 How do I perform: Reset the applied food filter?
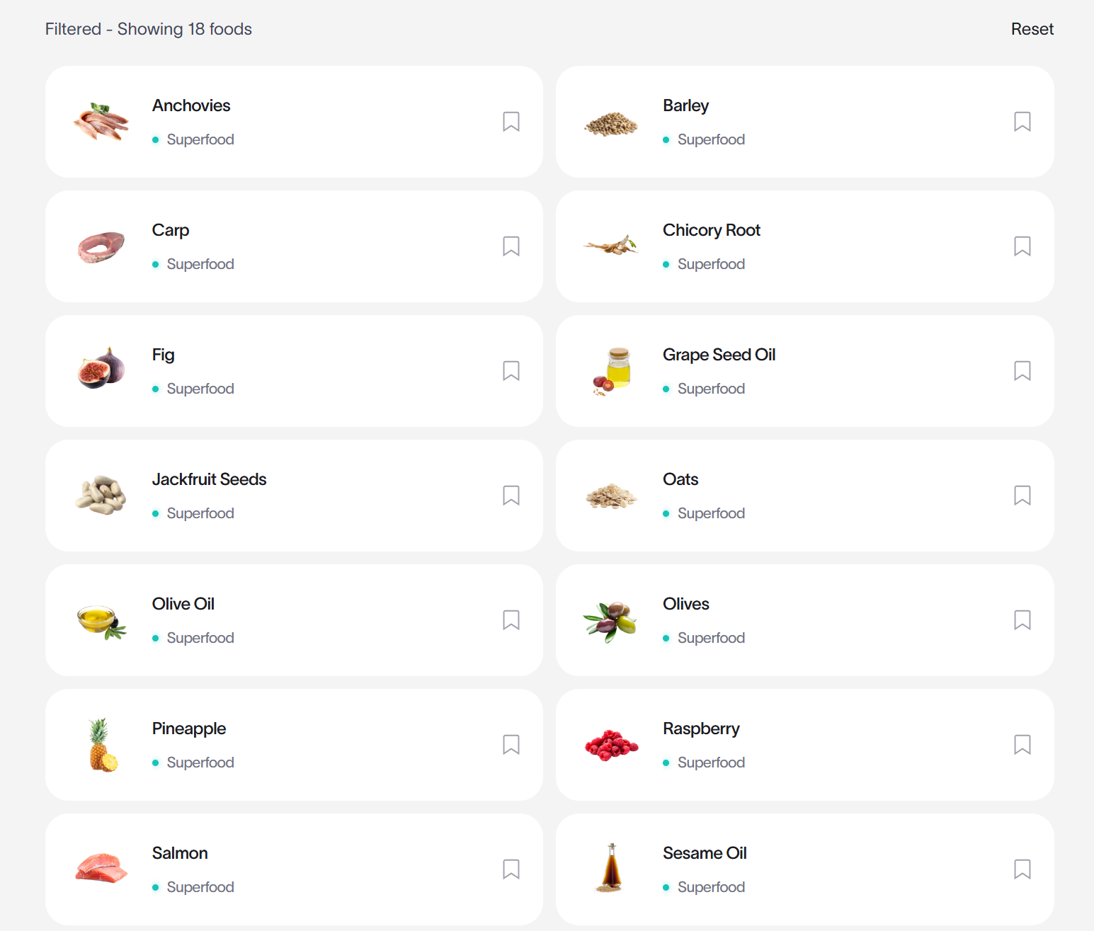pos(1032,29)
